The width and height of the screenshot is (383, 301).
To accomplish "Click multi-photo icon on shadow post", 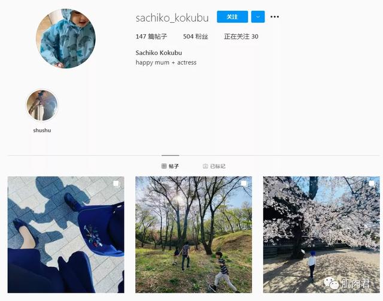I will [x=117, y=184].
